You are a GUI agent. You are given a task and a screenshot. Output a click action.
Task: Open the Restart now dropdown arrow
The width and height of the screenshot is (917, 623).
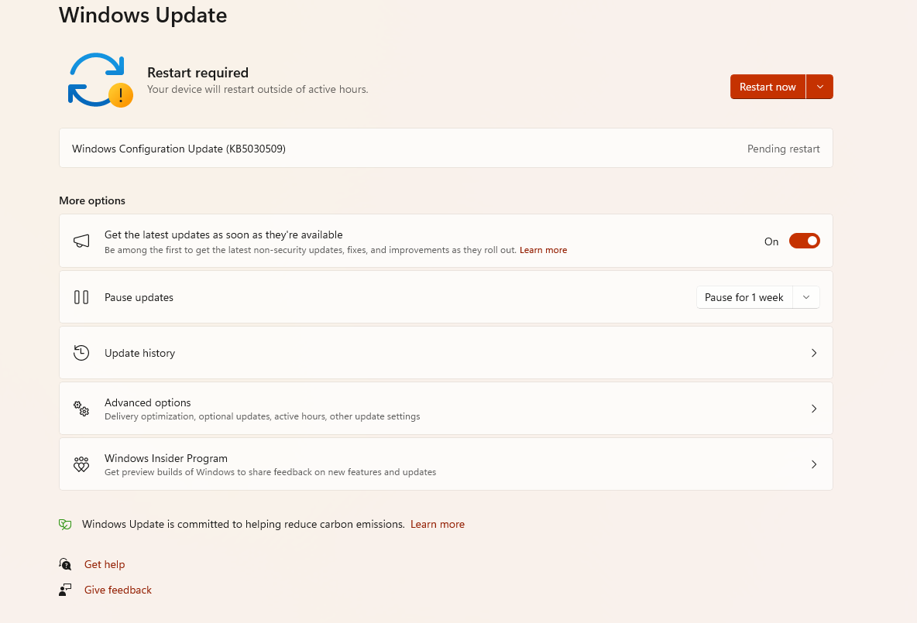coord(820,87)
